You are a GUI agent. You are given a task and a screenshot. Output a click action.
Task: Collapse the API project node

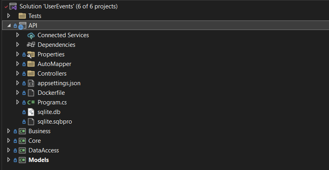[x=9, y=26]
